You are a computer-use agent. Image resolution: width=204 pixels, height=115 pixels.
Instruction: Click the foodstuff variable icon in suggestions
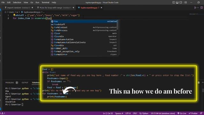pyautogui.click(x=52, y=24)
